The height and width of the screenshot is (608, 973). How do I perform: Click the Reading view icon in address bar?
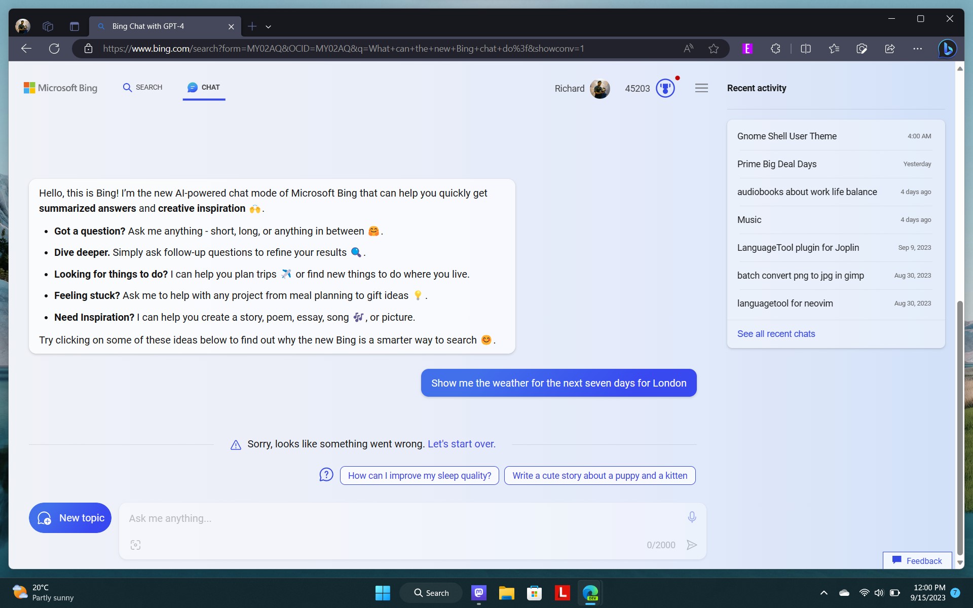coord(806,48)
